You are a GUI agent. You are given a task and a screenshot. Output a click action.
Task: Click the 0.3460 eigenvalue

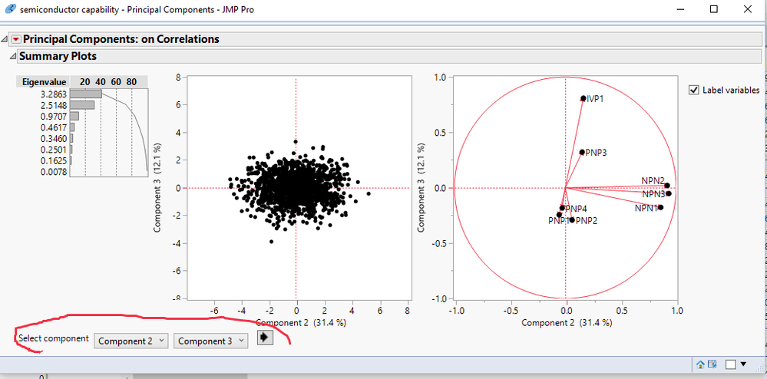[54, 138]
